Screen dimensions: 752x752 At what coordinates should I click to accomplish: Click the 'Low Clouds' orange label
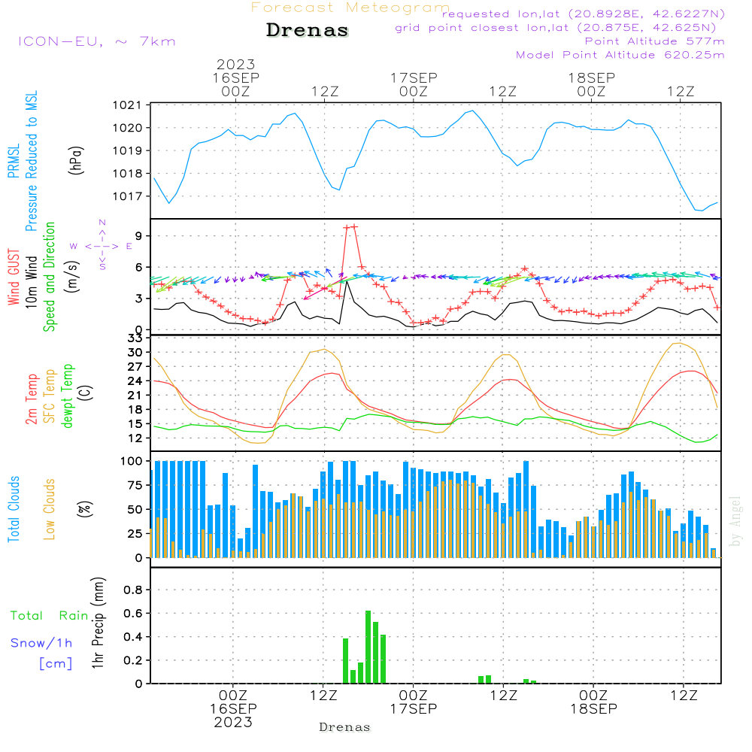[x=49, y=509]
